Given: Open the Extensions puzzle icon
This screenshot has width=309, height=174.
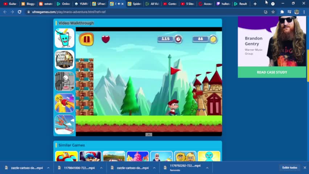Looking at the screenshot, I should [x=282, y=12].
